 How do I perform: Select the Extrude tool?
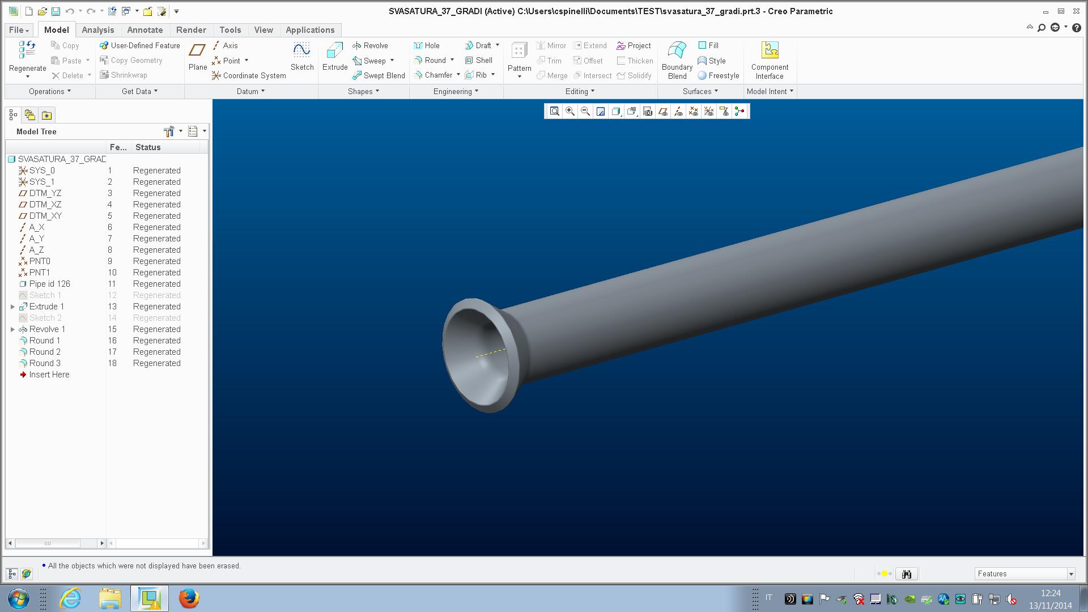tap(335, 56)
